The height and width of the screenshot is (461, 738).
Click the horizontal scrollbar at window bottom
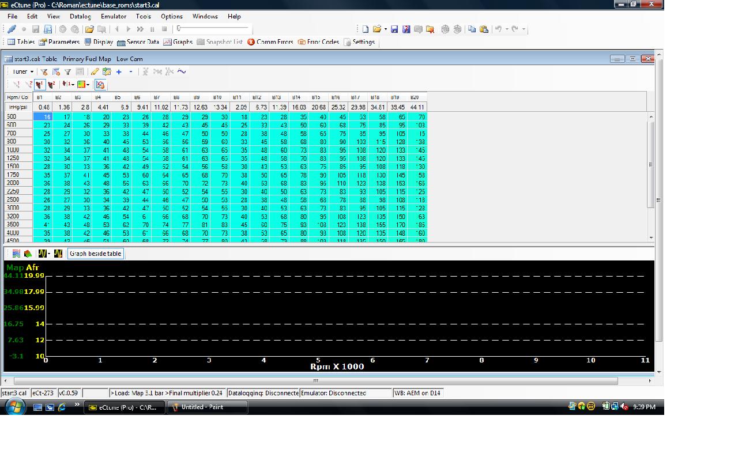tap(315, 381)
